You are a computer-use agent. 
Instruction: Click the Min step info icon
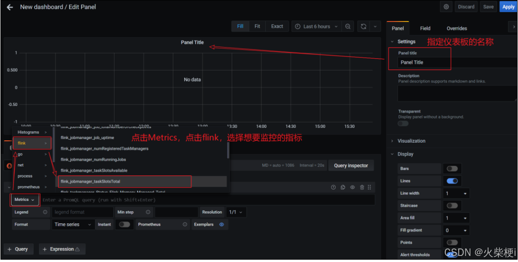pyautogui.click(x=148, y=212)
